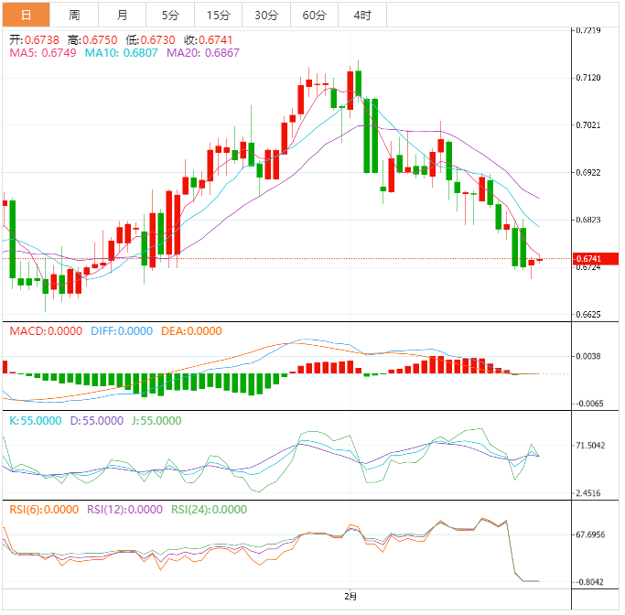This screenshot has height=615, width=625.
Task: Open the 15分 timeframe tab
Action: 219,16
